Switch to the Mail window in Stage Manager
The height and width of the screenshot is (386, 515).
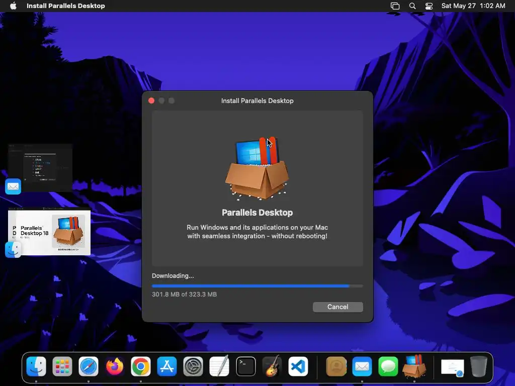click(x=40, y=168)
